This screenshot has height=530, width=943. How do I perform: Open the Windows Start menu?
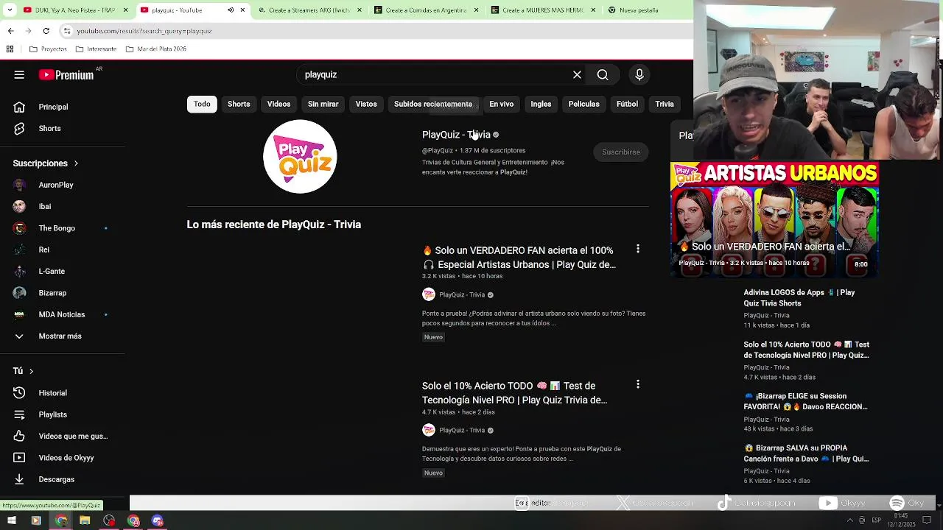12,520
